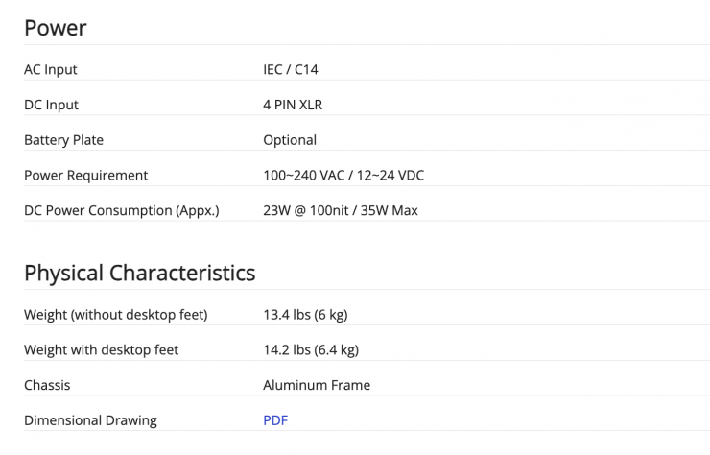Open the Dimensional Drawing PDF link
The height and width of the screenshot is (455, 710).
tap(275, 420)
